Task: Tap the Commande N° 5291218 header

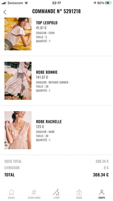Action: point(56,11)
